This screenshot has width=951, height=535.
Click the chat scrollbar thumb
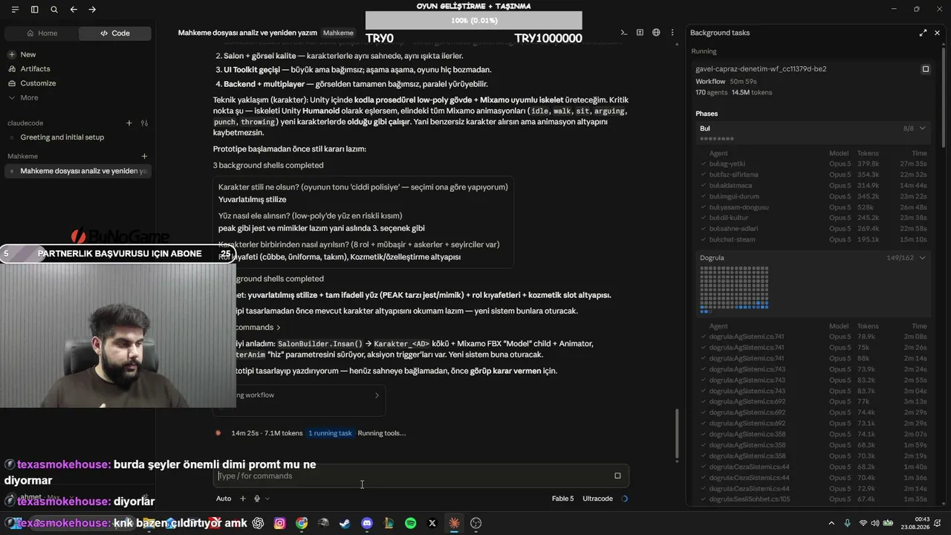[676, 435]
